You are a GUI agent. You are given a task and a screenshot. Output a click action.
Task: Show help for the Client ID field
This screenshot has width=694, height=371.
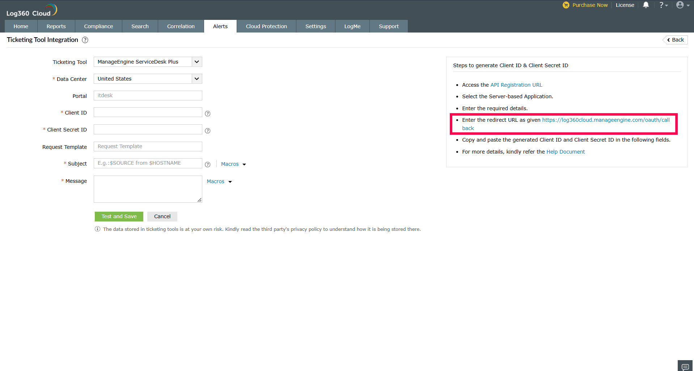point(208,113)
